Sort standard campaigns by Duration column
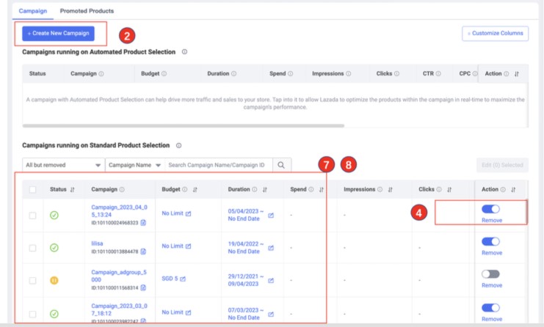 (x=264, y=190)
